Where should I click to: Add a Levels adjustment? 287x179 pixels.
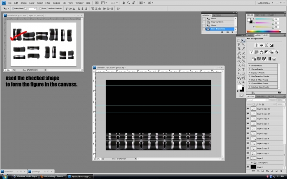pyautogui.click(x=261, y=45)
